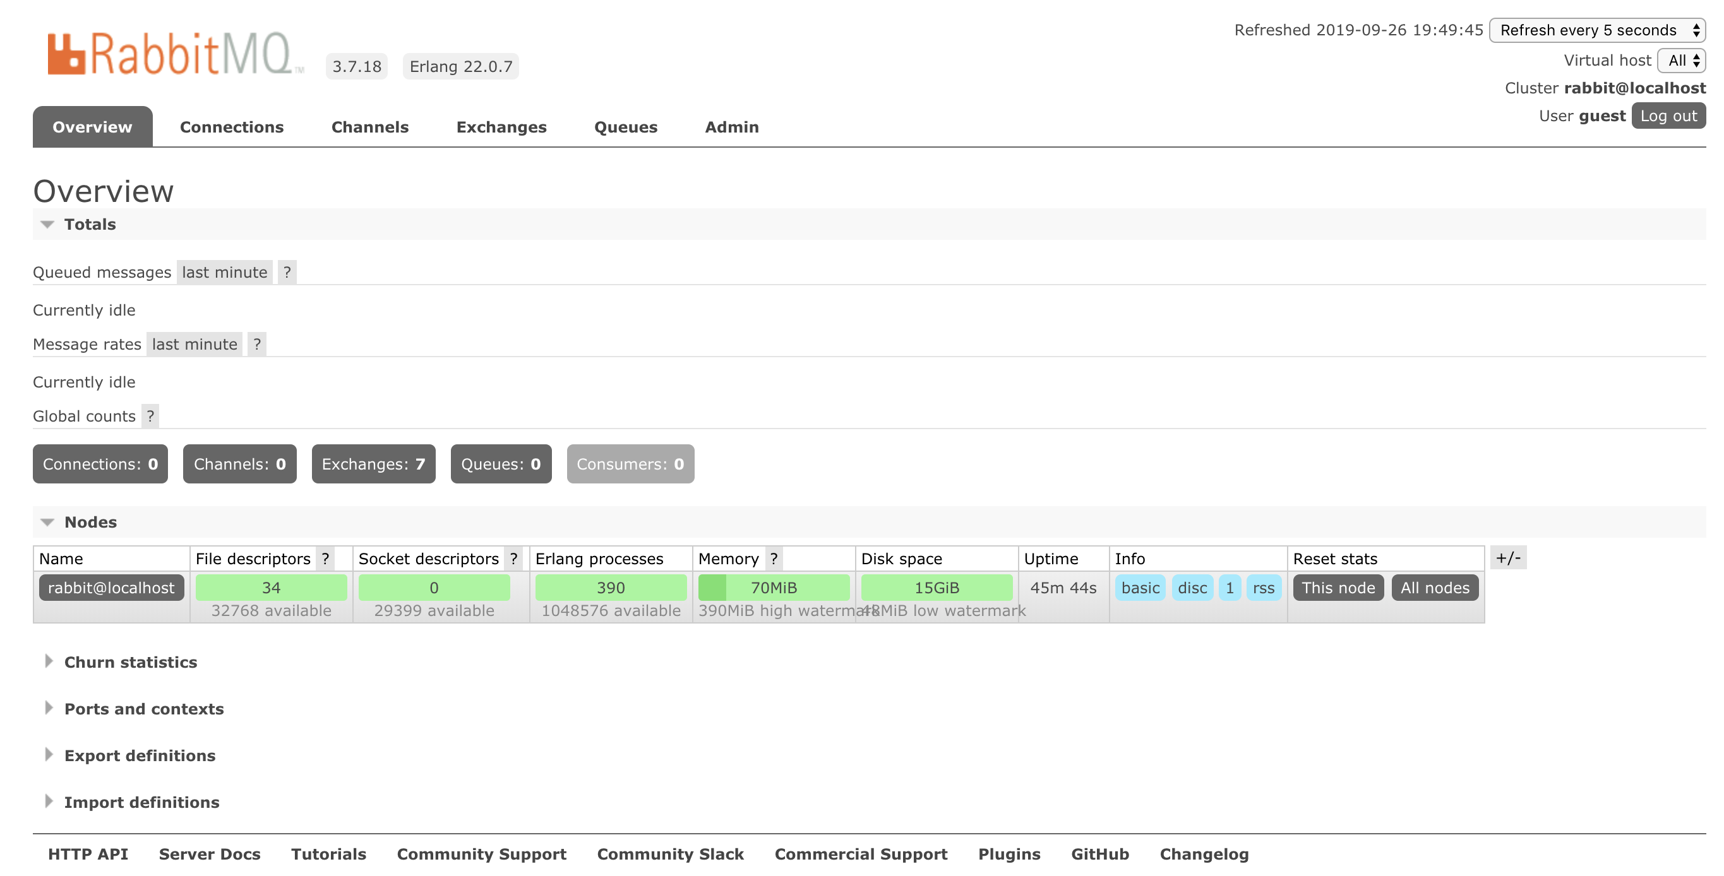Navigate to the Queues tab

(626, 126)
